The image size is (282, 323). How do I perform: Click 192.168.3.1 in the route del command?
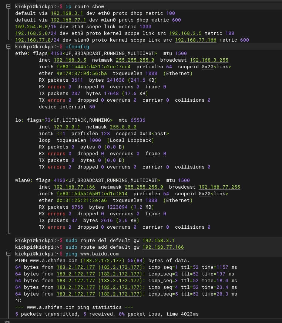click(158, 241)
